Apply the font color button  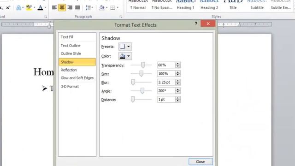point(40,8)
